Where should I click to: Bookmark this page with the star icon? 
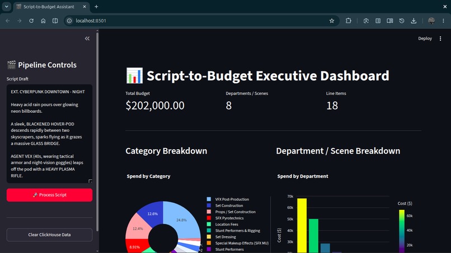(x=332, y=21)
